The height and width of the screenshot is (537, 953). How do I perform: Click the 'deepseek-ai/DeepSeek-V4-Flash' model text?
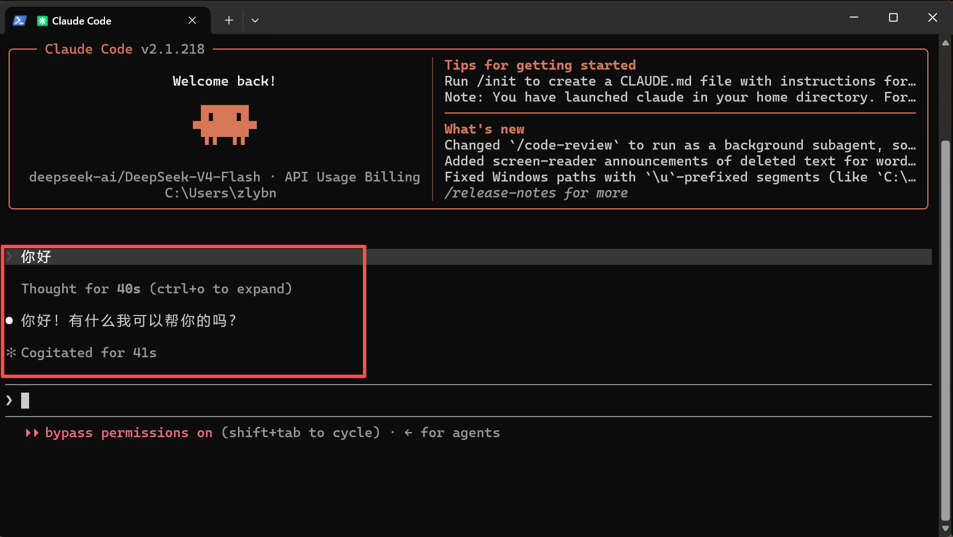[144, 177]
